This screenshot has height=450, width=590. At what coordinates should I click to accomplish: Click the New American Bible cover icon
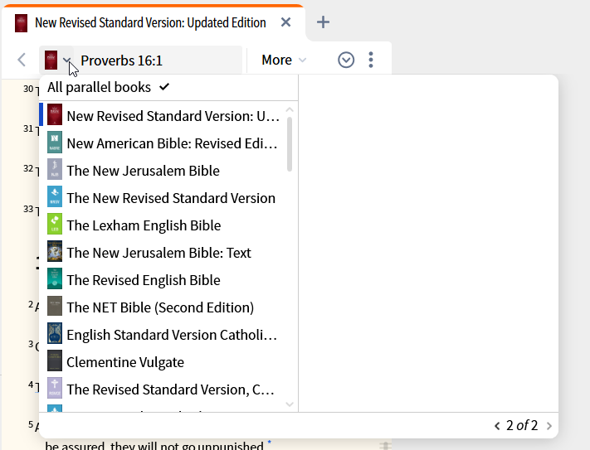tap(55, 142)
